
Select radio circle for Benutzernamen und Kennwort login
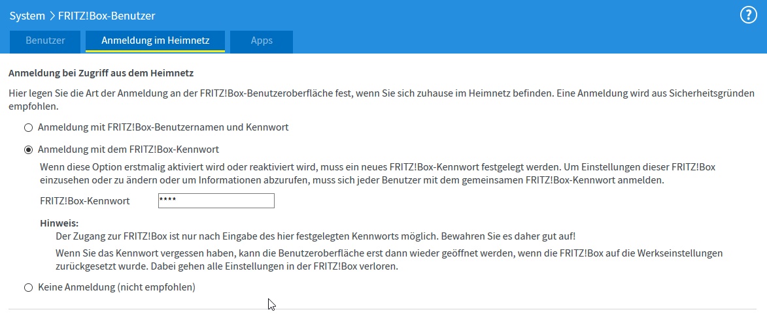click(x=28, y=127)
